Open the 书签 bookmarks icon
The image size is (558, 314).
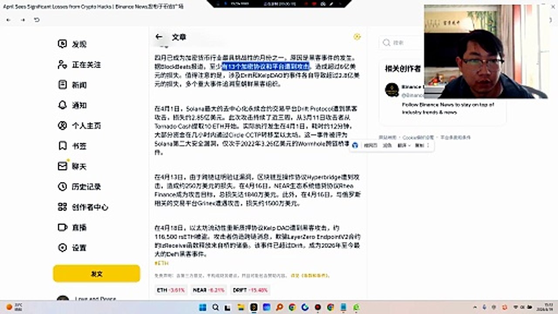point(62,146)
